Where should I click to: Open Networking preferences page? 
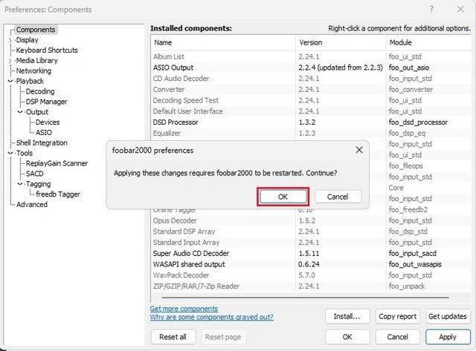click(33, 70)
